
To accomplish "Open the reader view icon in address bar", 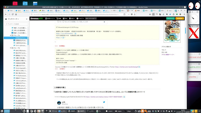I will [x=124, y=14].
